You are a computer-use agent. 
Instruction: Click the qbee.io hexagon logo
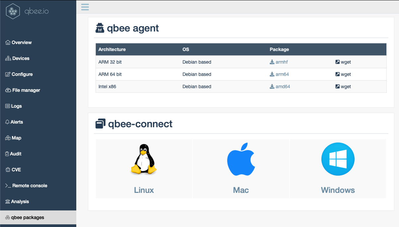[13, 12]
